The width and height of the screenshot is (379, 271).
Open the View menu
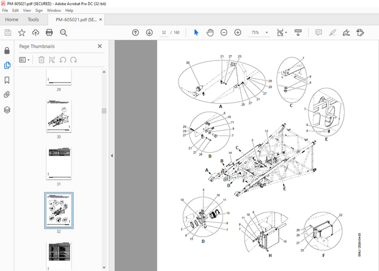[x=27, y=10]
